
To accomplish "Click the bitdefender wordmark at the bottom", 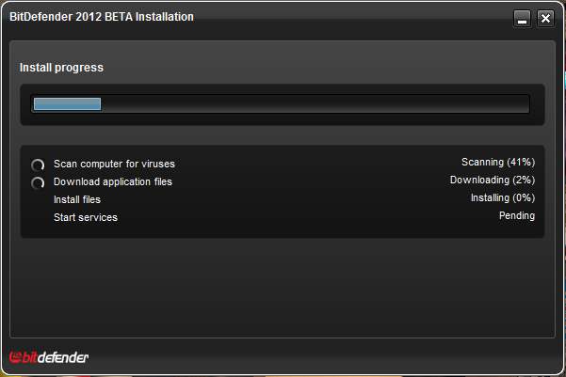I will [x=57, y=357].
